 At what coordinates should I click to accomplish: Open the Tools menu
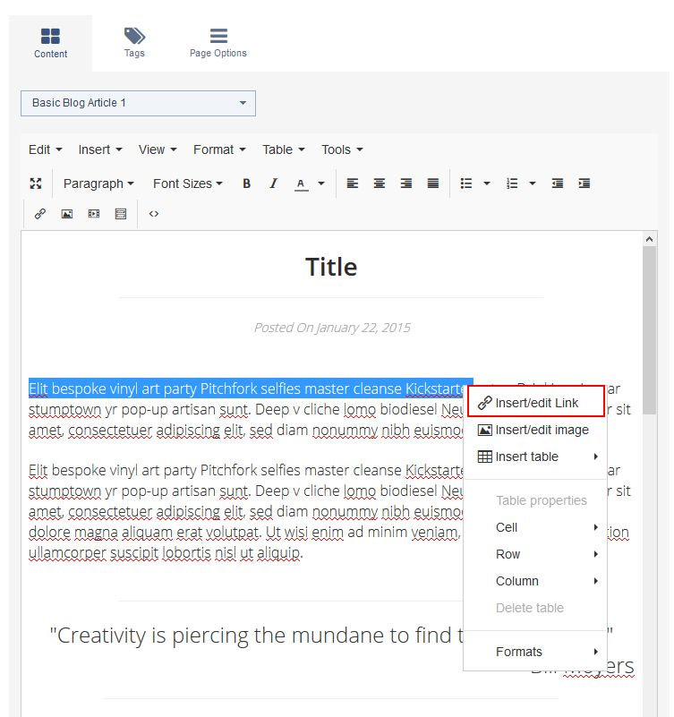tap(342, 149)
